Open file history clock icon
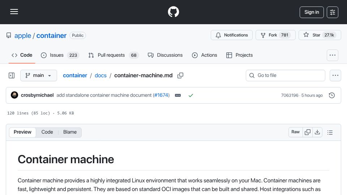Viewport: 347px width, 195px height. [x=332, y=95]
